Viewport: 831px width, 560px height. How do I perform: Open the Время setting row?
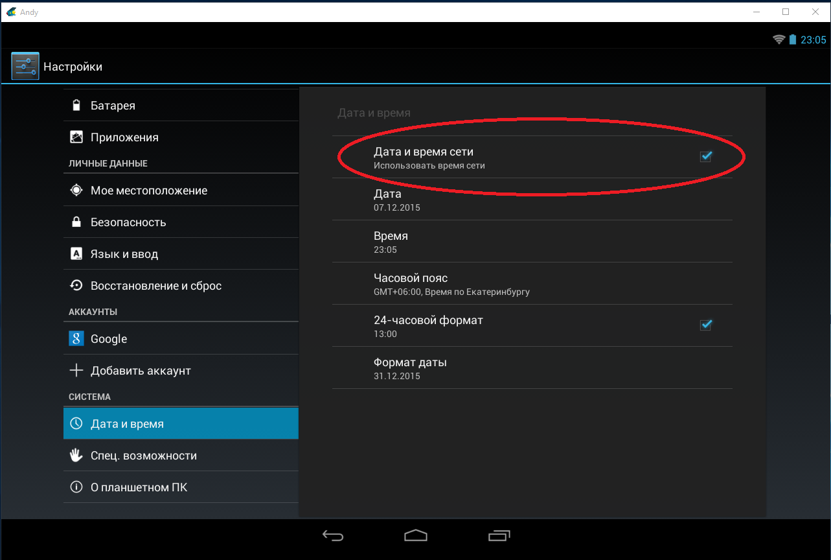coord(532,241)
